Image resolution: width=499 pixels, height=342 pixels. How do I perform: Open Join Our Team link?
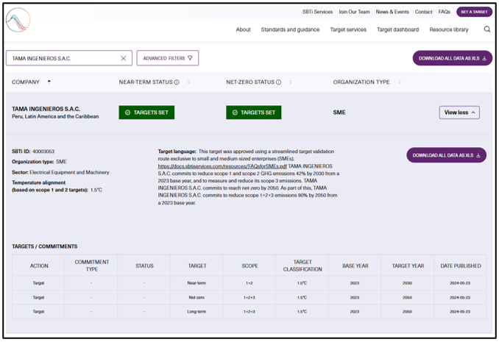pos(354,12)
